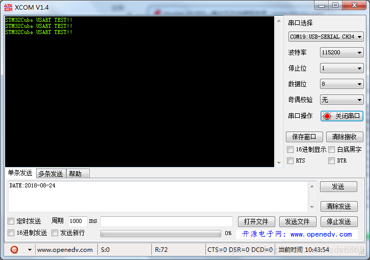Open the dropdown arrow beside status bar power icon
This screenshot has height=260, width=370.
tap(30, 250)
